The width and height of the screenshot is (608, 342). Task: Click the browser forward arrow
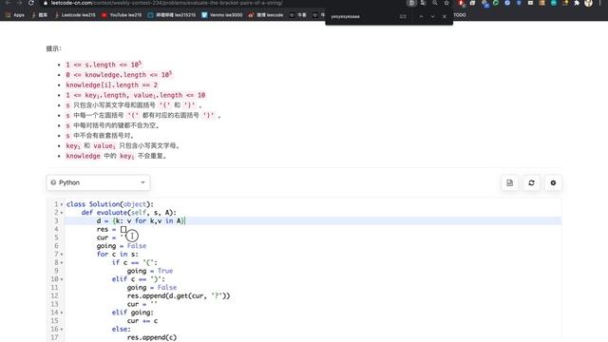pyautogui.click(x=19, y=3)
